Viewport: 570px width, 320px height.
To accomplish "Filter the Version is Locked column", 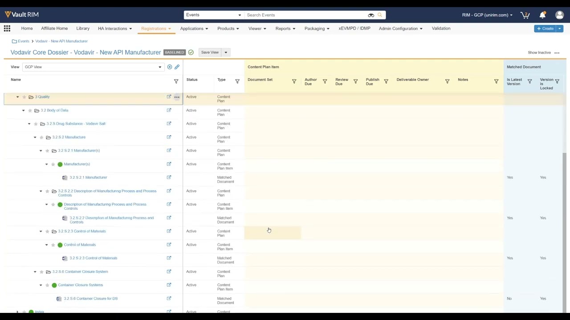I will (557, 81).
